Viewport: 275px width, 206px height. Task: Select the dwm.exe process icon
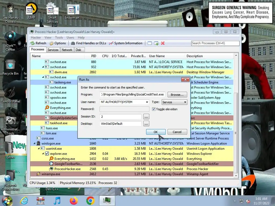pos(51,72)
